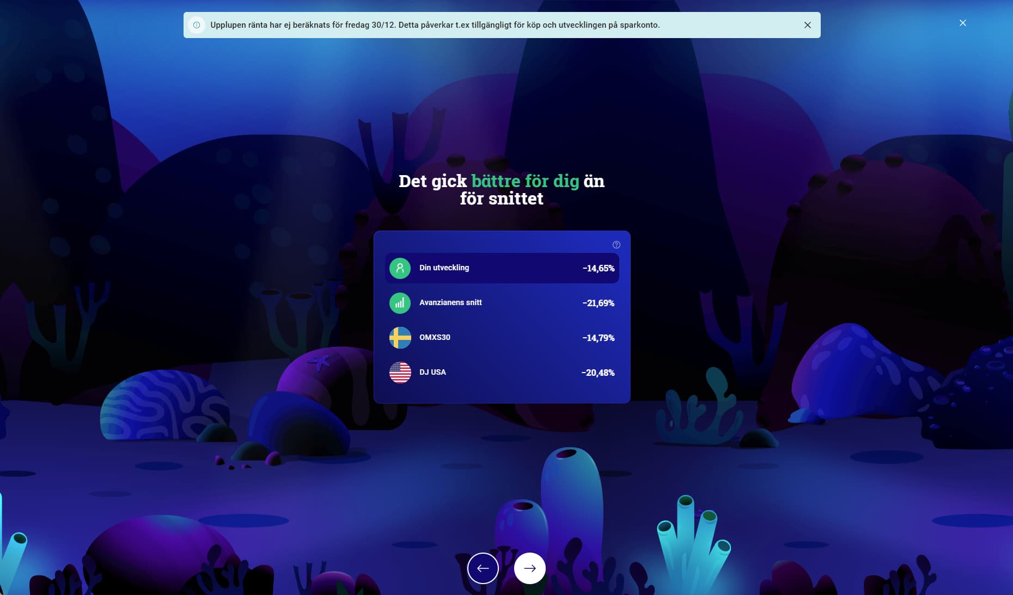The width and height of the screenshot is (1013, 595).
Task: Open the help icon in the comparison card
Action: (617, 245)
